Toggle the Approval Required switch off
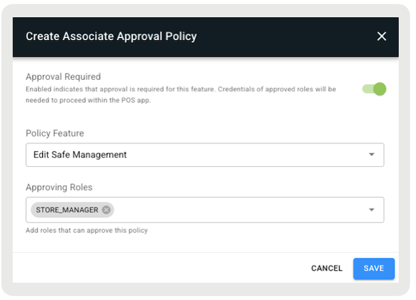416x300 pixels. 374,89
